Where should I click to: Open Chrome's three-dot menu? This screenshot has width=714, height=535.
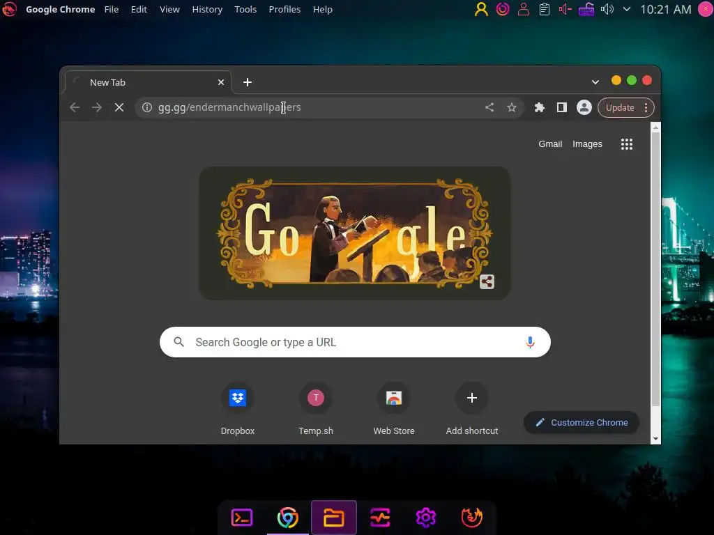(x=646, y=107)
